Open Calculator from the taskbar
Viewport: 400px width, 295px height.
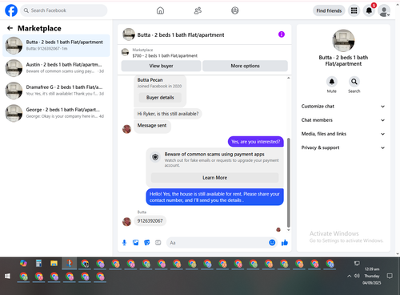(x=38, y=264)
